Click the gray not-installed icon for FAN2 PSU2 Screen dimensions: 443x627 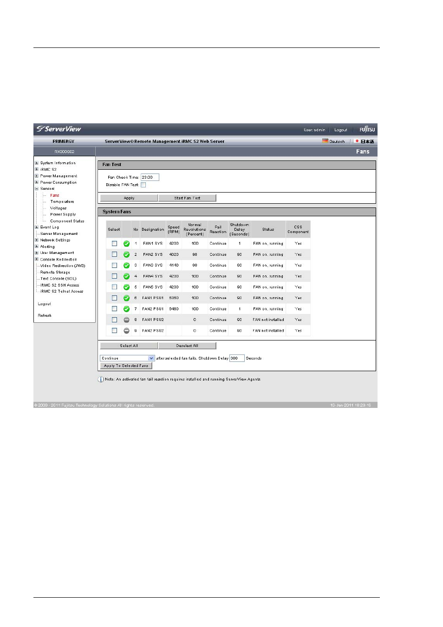[x=126, y=331]
